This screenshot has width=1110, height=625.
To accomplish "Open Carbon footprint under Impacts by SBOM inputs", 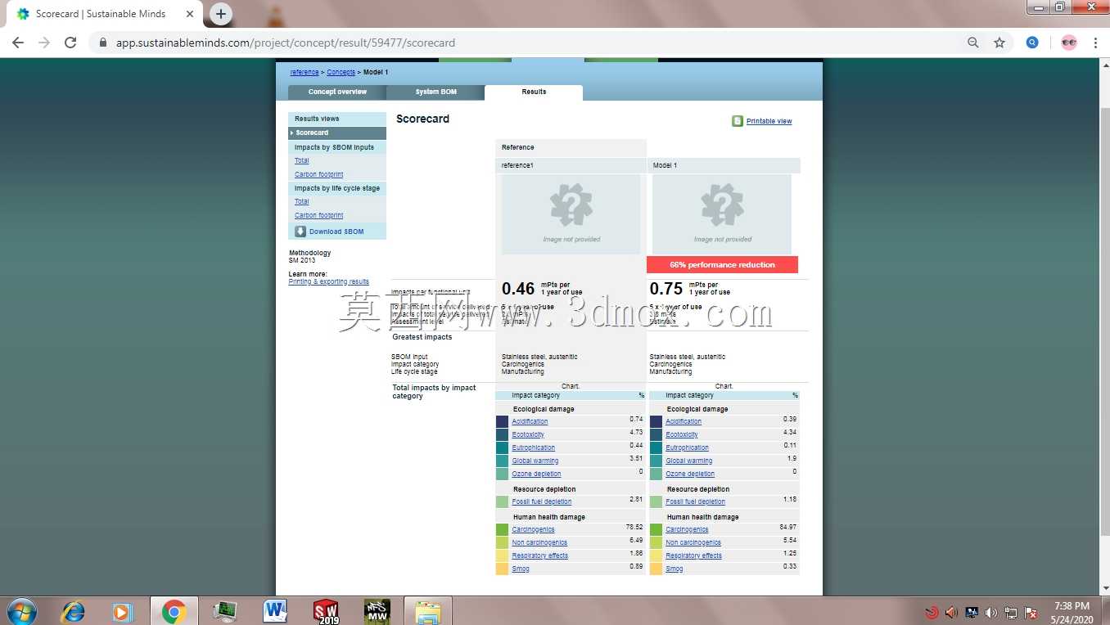I will point(319,175).
